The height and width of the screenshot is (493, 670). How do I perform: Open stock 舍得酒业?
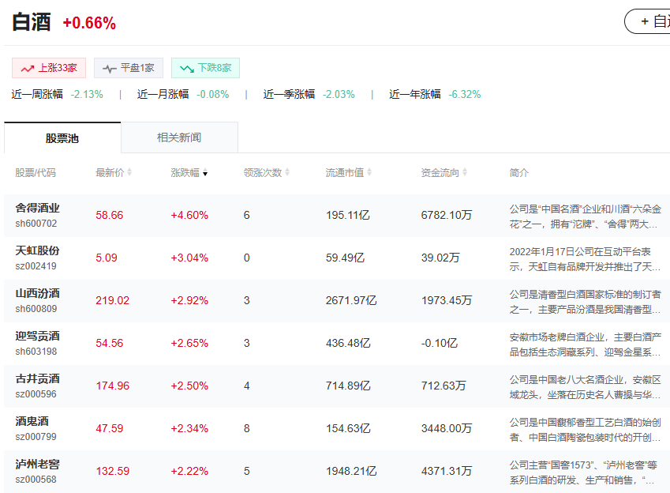tap(38, 208)
